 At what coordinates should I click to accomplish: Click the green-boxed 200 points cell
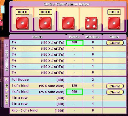74,92
